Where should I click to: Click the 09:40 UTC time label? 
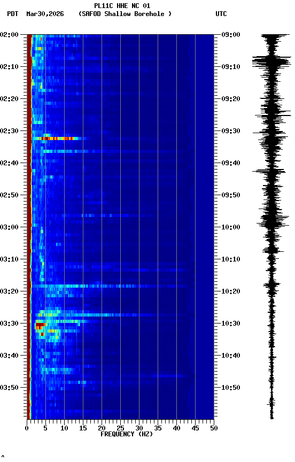[x=231, y=163]
